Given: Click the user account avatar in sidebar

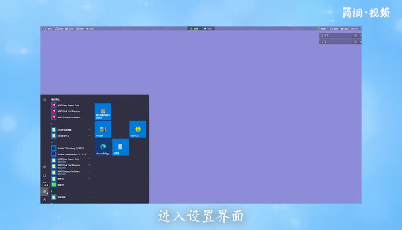Looking at the screenshot, I should coord(44,167).
